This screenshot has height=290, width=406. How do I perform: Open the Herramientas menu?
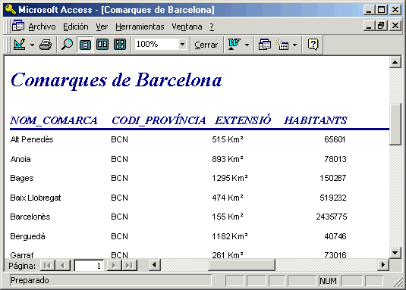140,27
